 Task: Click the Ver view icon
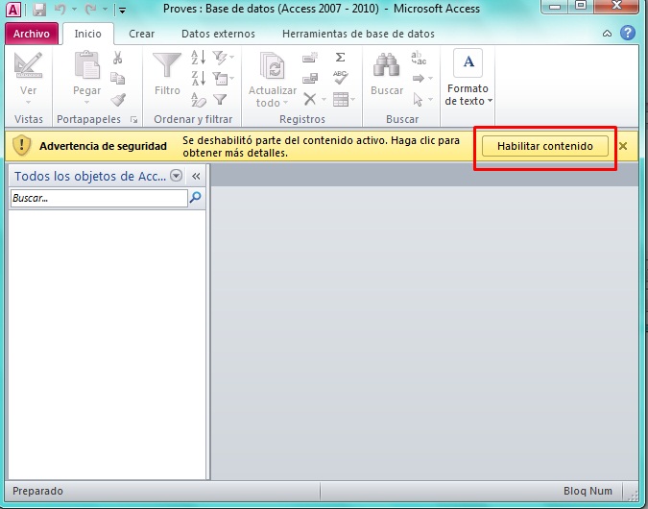[x=28, y=65]
